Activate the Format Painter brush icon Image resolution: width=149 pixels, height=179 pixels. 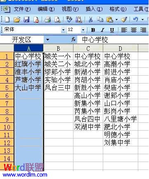pyautogui.click(x=124, y=19)
